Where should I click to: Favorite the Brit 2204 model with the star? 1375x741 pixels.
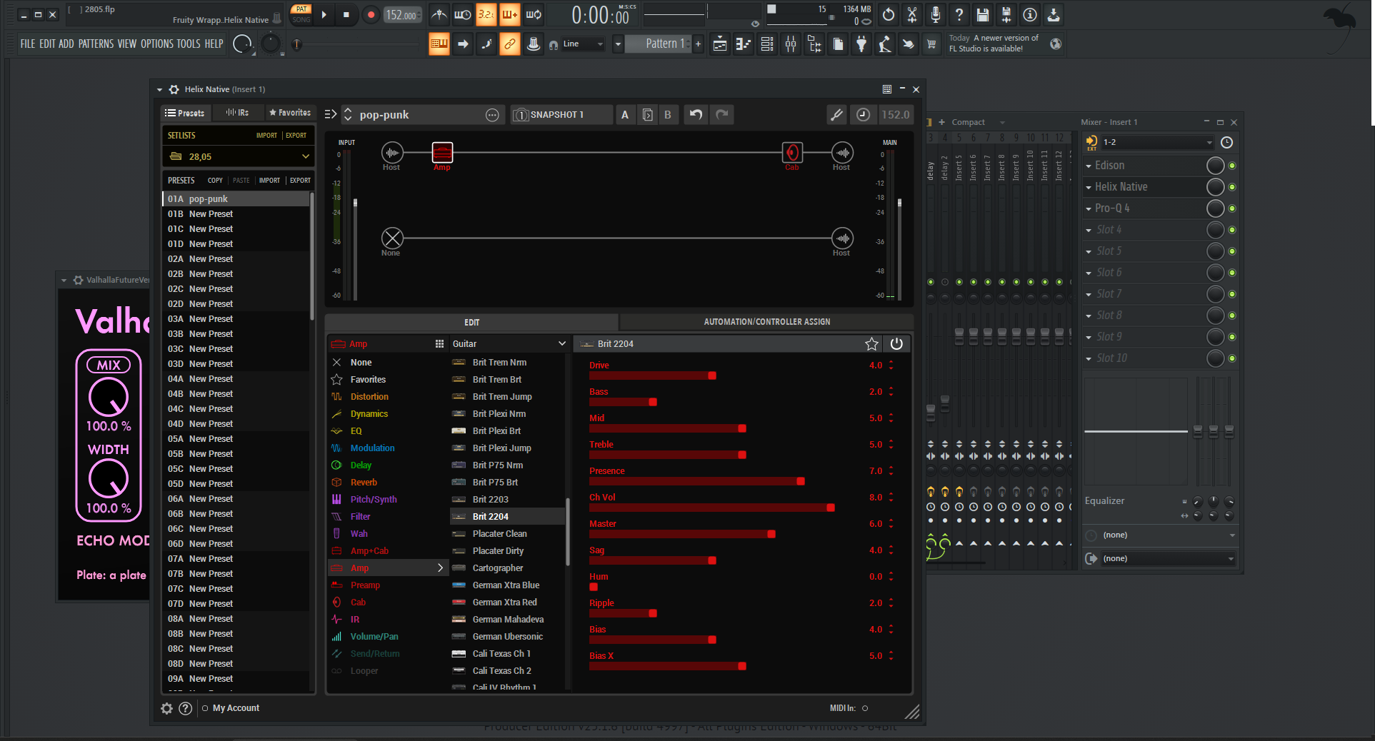tap(871, 344)
